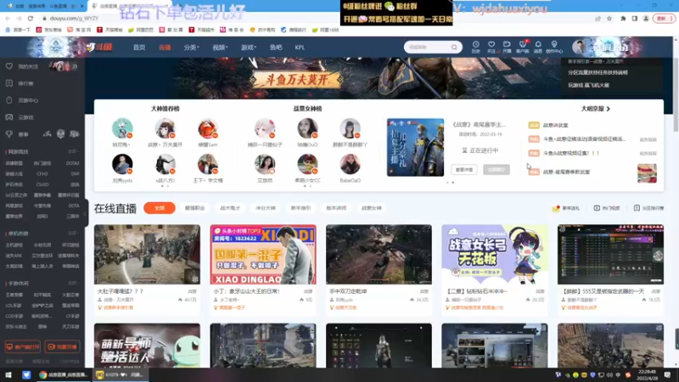Switch to Chrome window in taskbar
This screenshot has height=382, width=679.
coord(63,374)
